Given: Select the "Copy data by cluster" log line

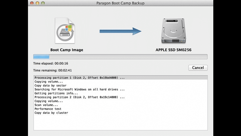Looking at the screenshot, I should (x=51, y=113).
